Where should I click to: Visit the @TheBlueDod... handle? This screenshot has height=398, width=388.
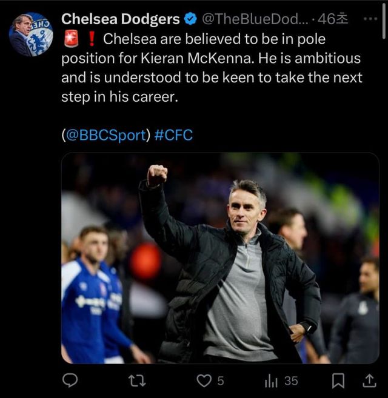coord(253,19)
